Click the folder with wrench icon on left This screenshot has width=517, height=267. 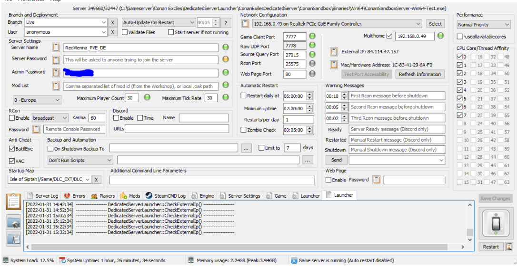point(13,222)
